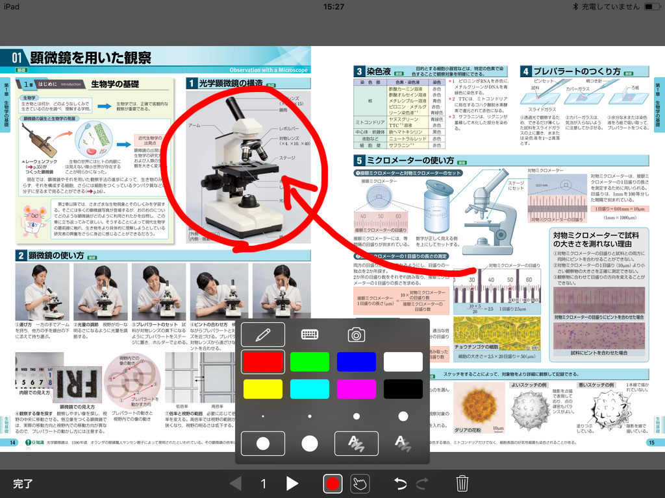Screen dimensions: 665x498
Task: Choose the red color swatch
Action: tap(263, 362)
